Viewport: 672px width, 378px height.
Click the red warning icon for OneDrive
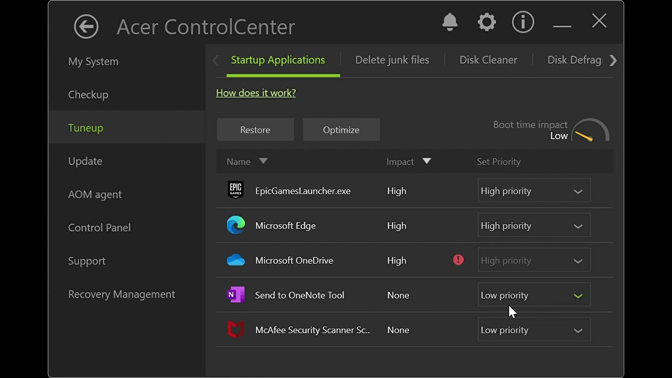coord(458,260)
